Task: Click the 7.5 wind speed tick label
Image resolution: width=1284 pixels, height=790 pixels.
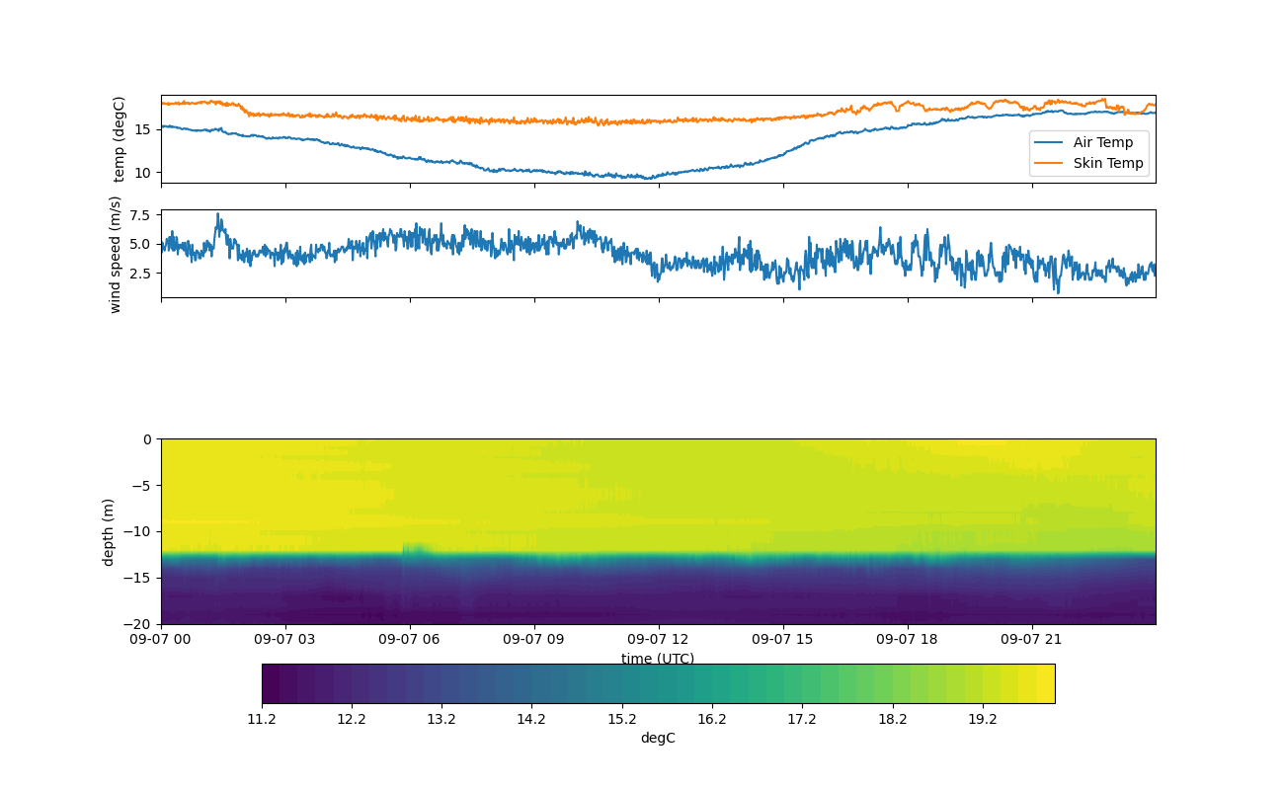Action: 139,214
